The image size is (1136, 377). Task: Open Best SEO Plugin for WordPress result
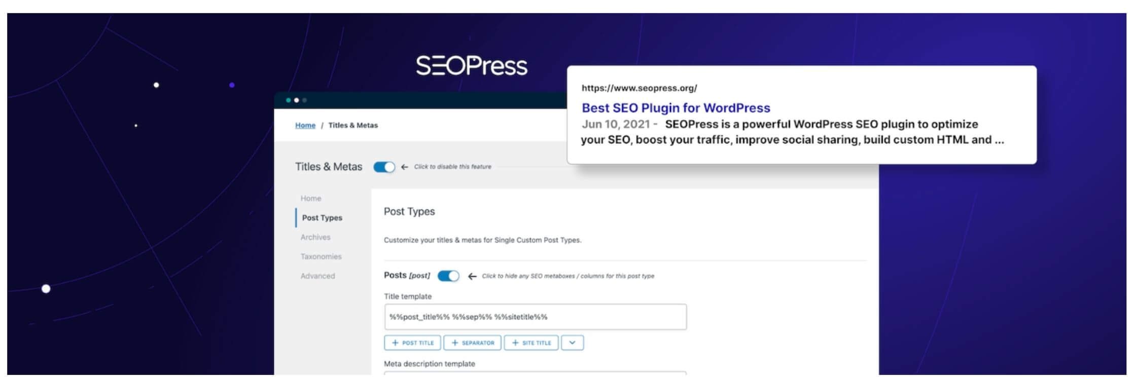click(x=676, y=108)
